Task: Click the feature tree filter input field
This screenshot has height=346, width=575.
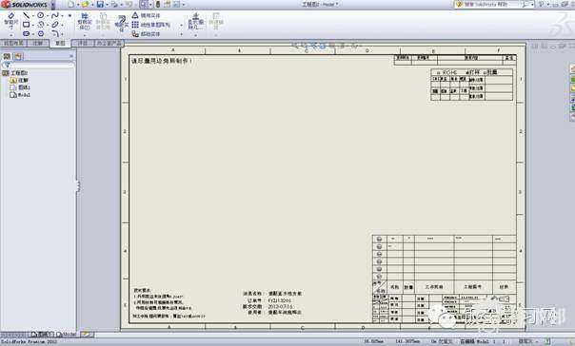Action: tap(38, 65)
